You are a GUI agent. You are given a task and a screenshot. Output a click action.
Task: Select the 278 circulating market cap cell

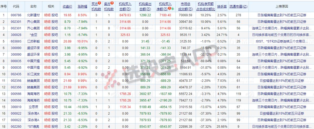coord(238,15)
